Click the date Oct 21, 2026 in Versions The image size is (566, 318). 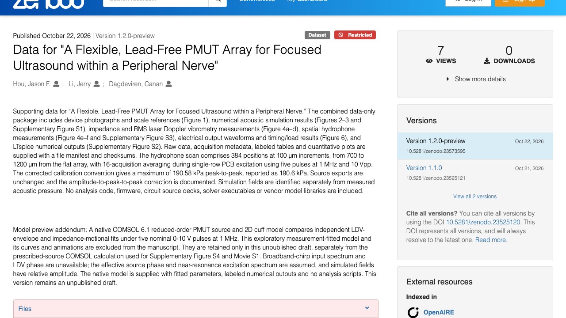529,168
